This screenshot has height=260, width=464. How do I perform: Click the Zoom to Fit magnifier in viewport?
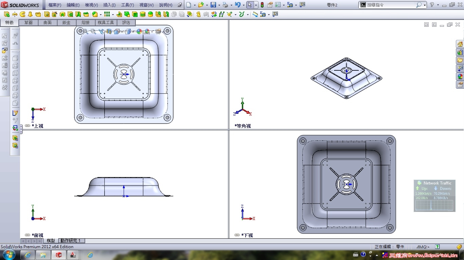[86, 31]
